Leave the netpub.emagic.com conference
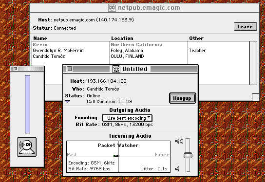The height and width of the screenshot is (182, 265). pos(246,26)
